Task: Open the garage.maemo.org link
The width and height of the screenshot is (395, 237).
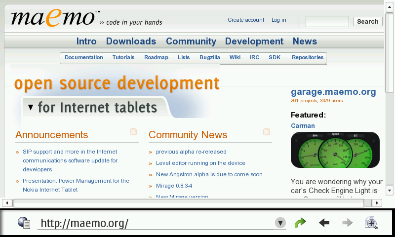Action: [333, 92]
